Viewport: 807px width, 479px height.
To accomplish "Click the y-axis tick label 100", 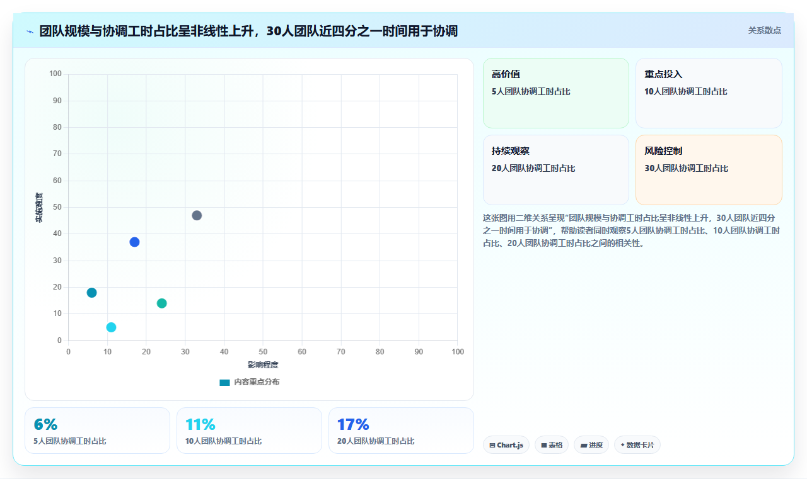I will 55,74.
